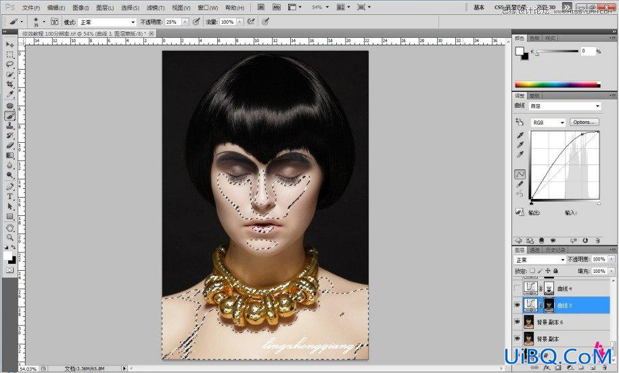Toggle tablet pressure for size icon
The image size is (619, 373).
pos(265,22)
